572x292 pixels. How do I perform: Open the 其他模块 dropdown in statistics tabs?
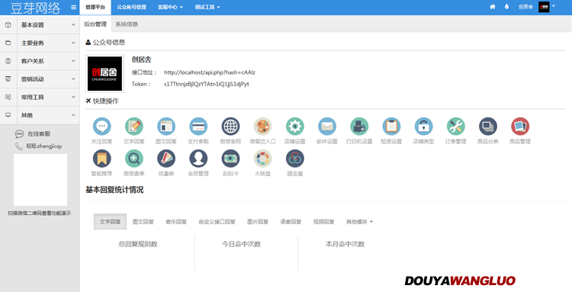click(x=359, y=222)
